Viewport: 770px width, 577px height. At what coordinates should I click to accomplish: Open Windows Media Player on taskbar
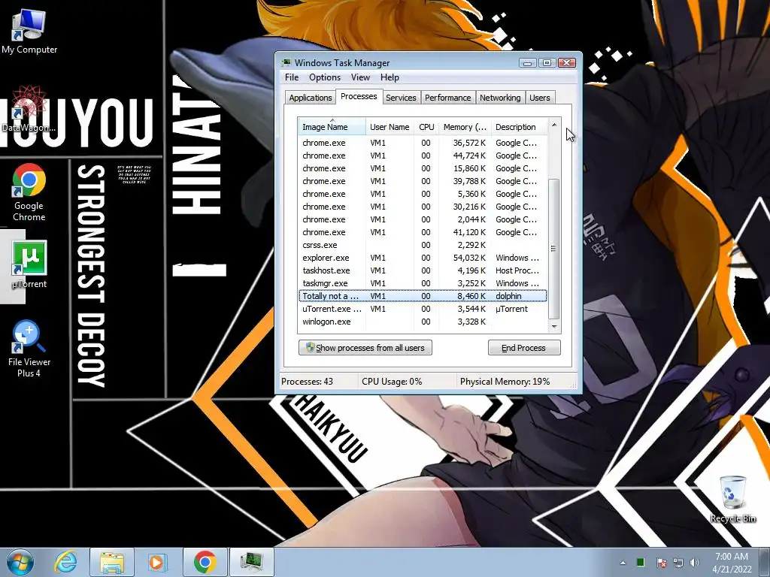(x=158, y=562)
